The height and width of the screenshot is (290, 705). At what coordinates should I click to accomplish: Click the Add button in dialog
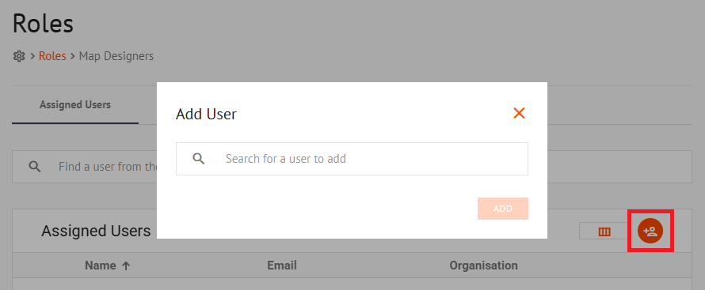(503, 209)
